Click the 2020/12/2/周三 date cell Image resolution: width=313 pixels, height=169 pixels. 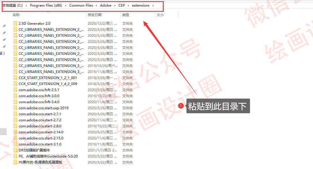[102, 23]
